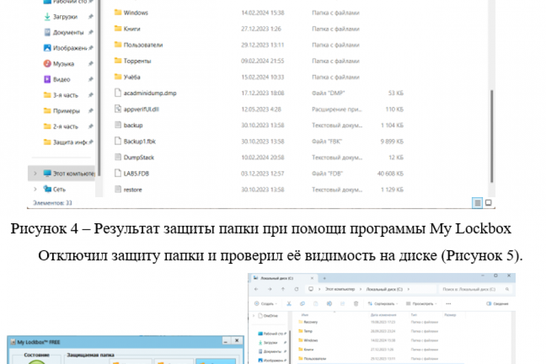The height and width of the screenshot is (364, 546).
Task: Select Книги folder in Figure 4 file list
Action: pos(127,29)
